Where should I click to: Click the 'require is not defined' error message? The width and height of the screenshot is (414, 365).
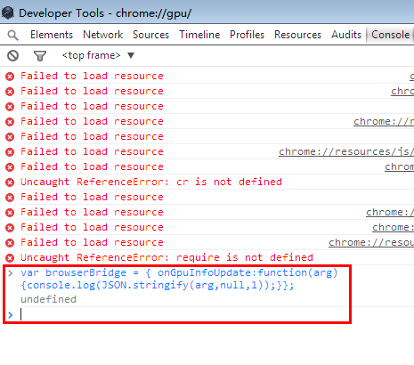coord(166,257)
